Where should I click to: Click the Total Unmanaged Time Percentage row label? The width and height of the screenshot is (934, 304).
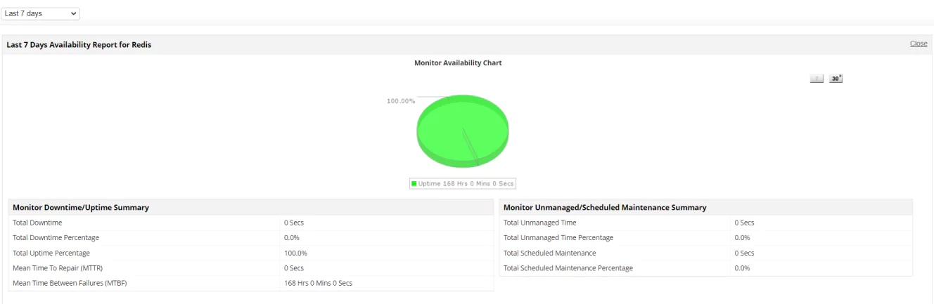point(558,238)
